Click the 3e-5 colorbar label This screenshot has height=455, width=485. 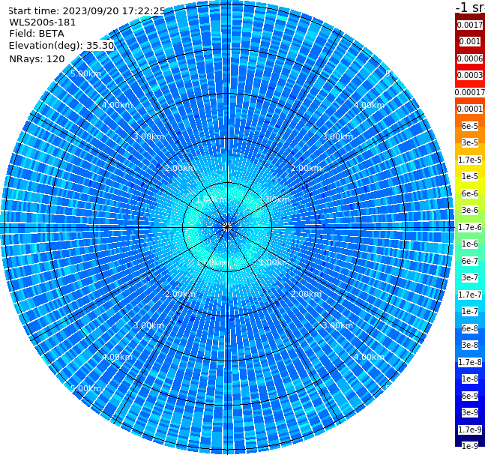[x=470, y=142]
